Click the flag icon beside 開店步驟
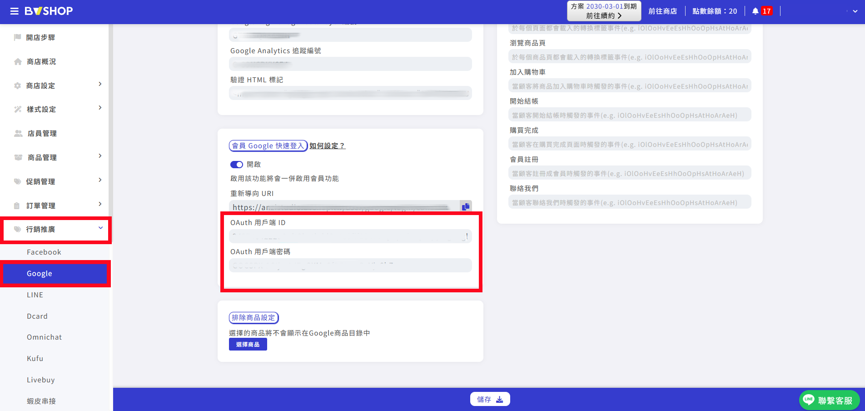865x411 pixels. pos(18,37)
